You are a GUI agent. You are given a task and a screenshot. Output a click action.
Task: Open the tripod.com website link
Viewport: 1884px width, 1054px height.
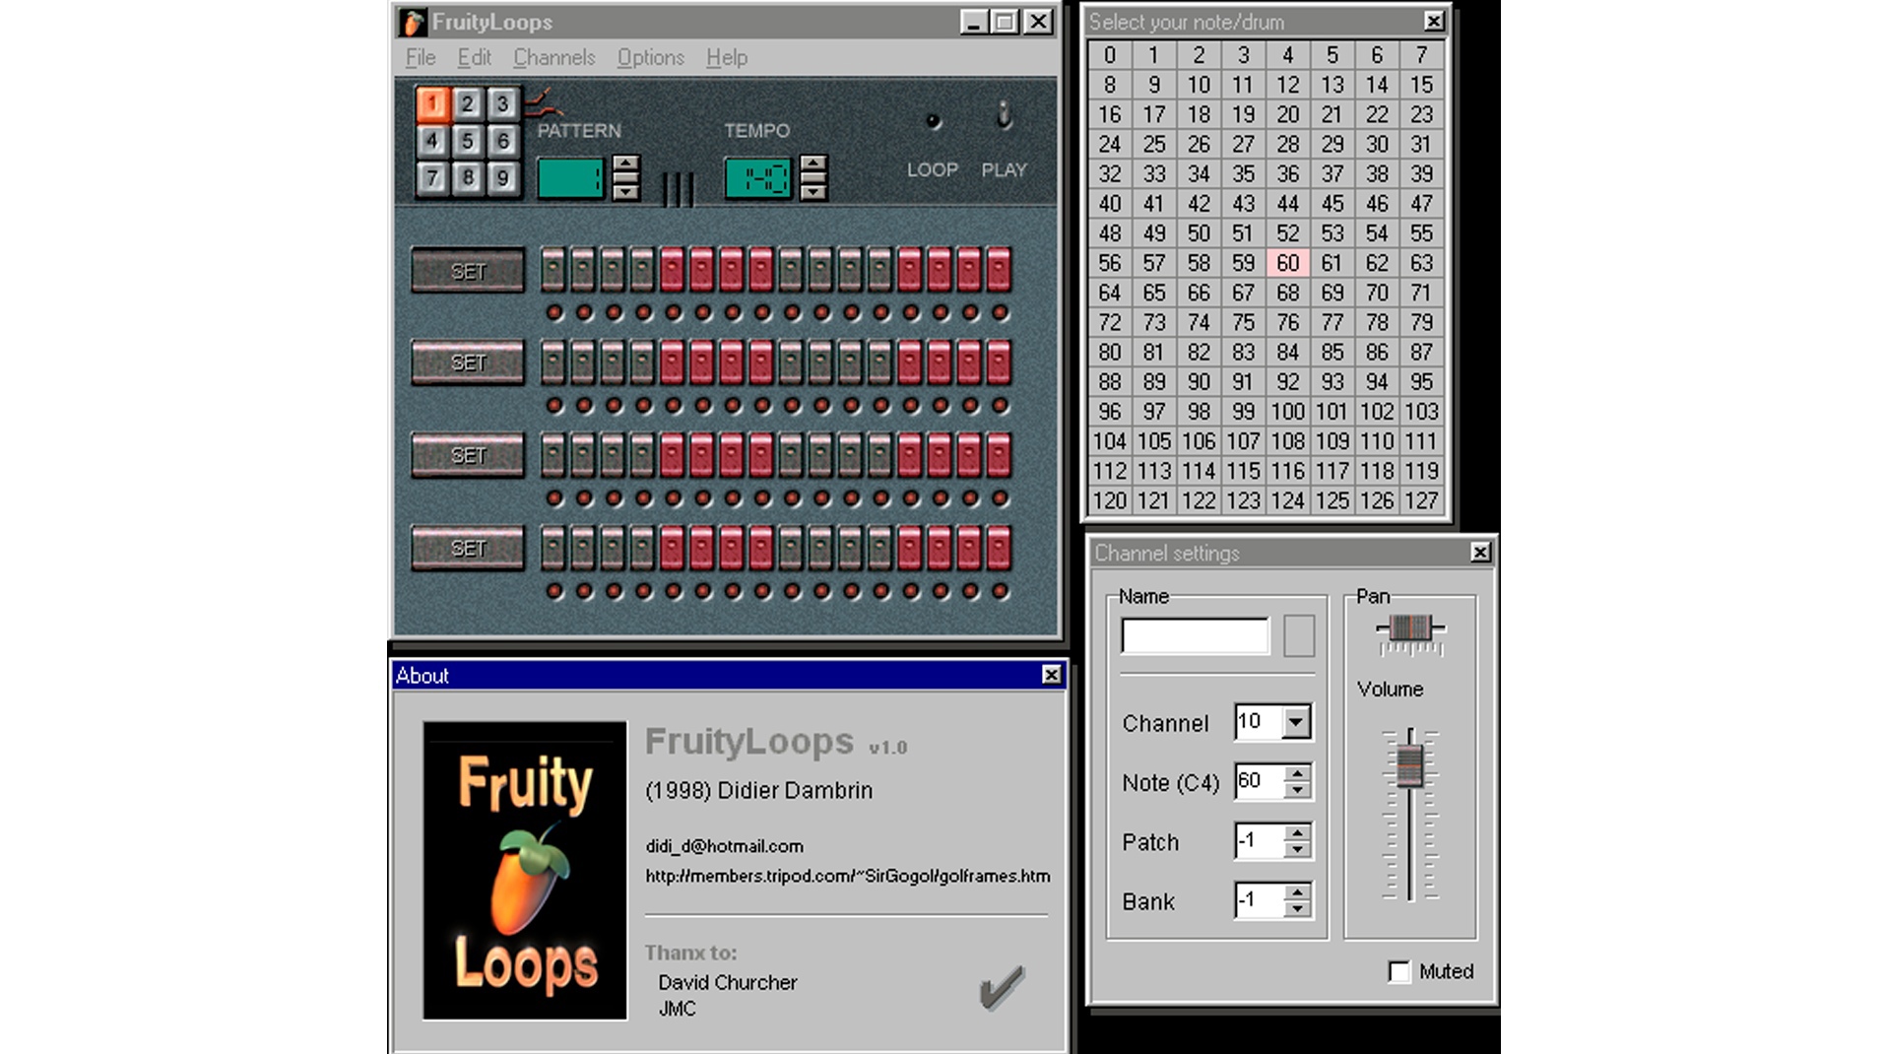[x=848, y=876]
